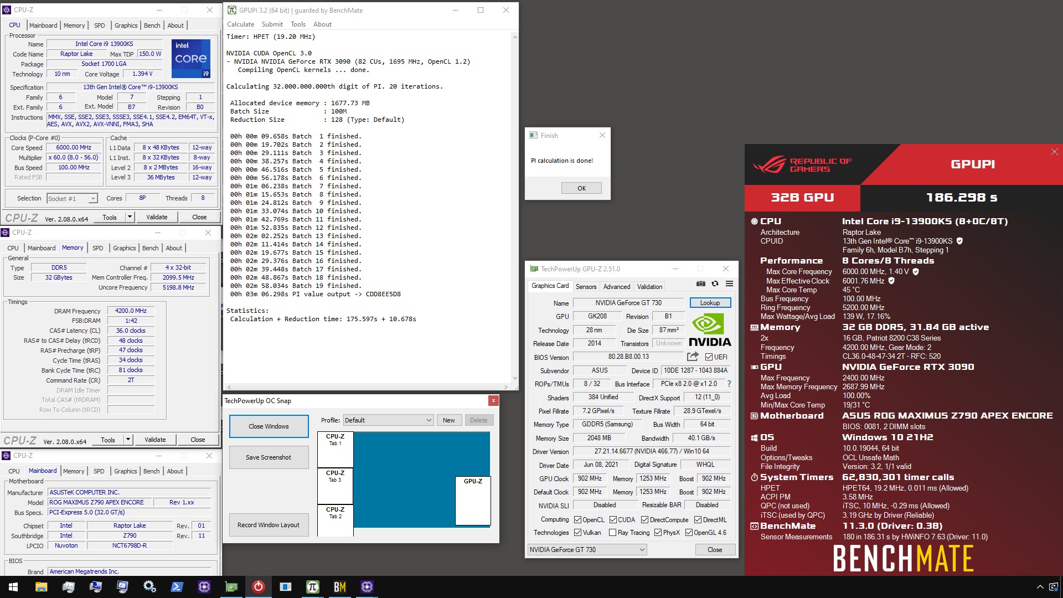The width and height of the screenshot is (1063, 598).
Task: Click the ROG Republic of Gamers logo
Action: [x=802, y=164]
